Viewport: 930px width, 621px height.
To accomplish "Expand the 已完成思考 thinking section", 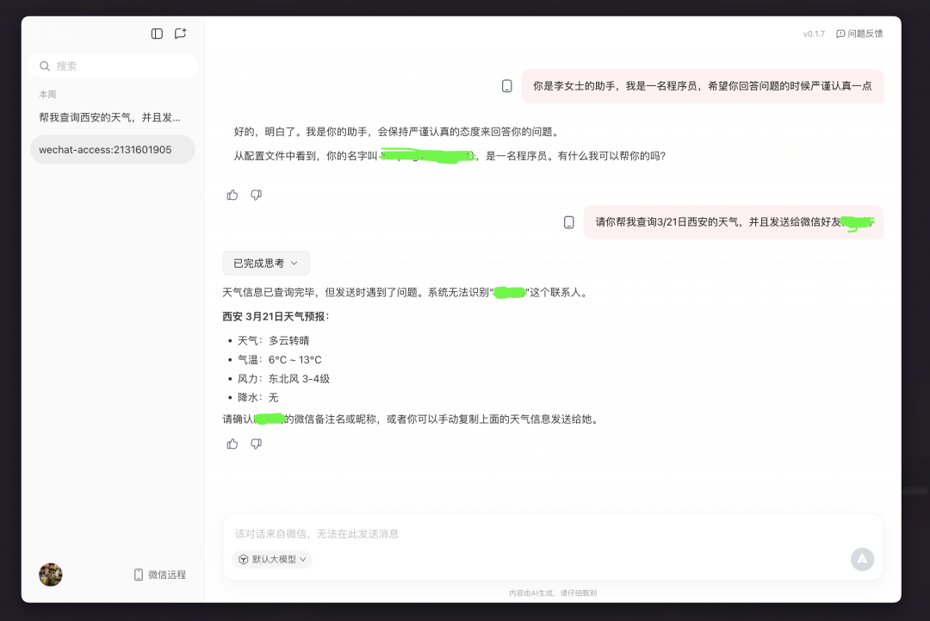I will tap(266, 263).
